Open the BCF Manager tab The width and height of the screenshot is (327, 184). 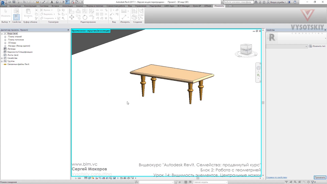coord(184,6)
